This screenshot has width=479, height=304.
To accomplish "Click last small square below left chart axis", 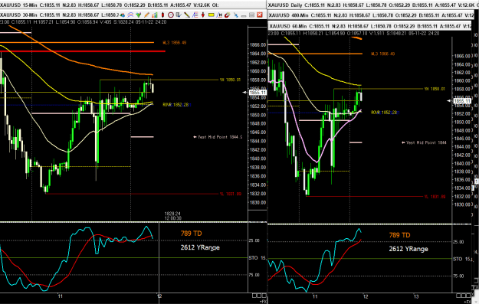I will point(264,296).
